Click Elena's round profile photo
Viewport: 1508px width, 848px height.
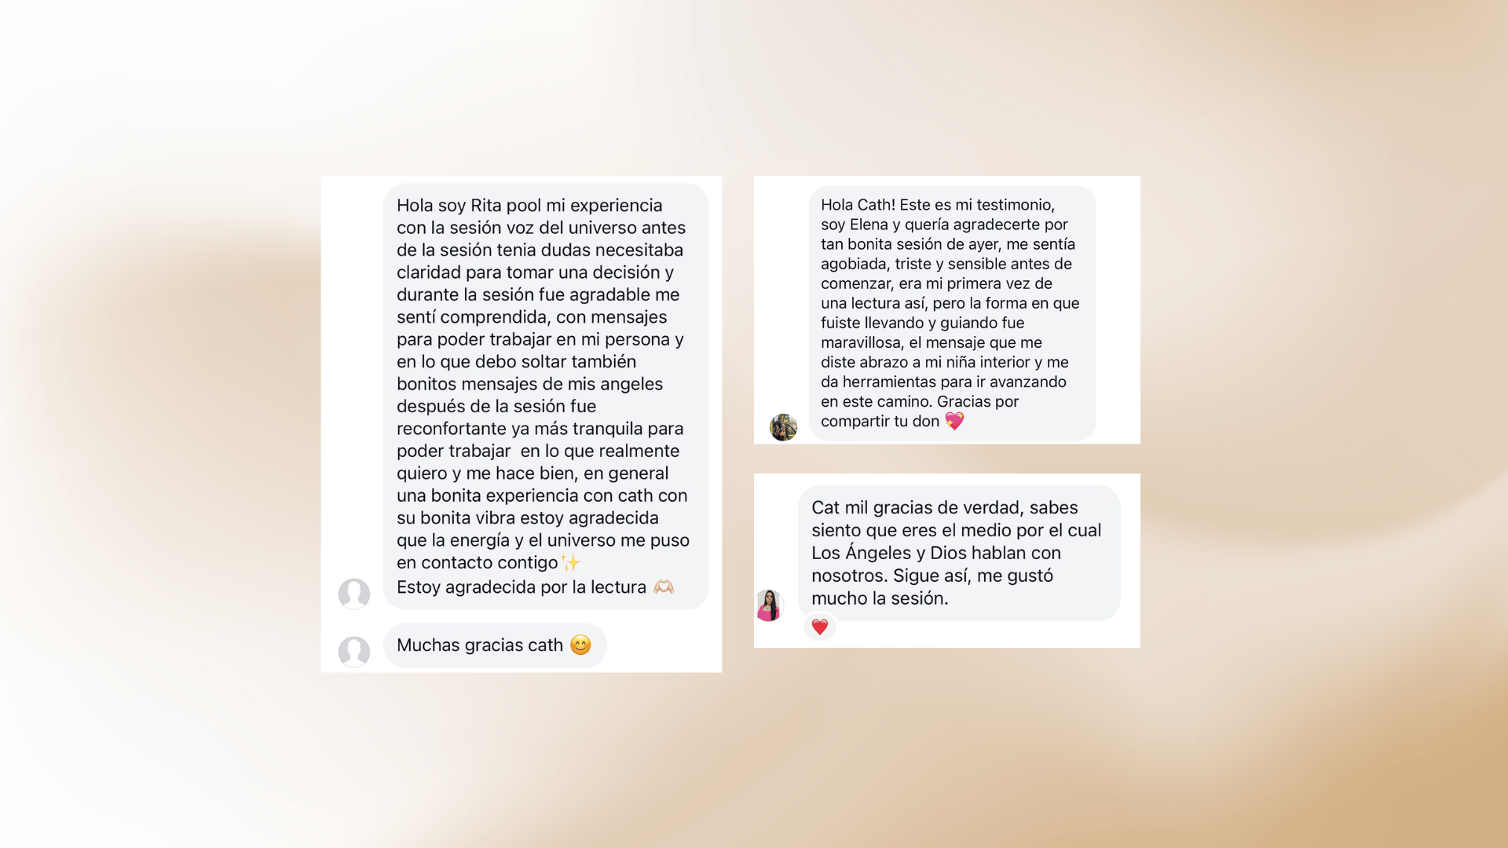(x=783, y=427)
